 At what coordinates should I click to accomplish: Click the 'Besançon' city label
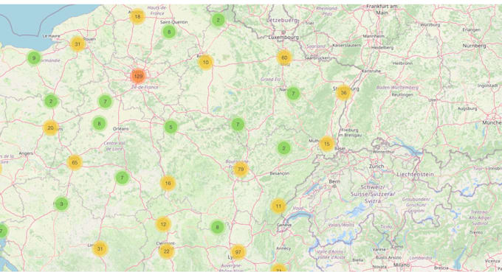point(280,173)
